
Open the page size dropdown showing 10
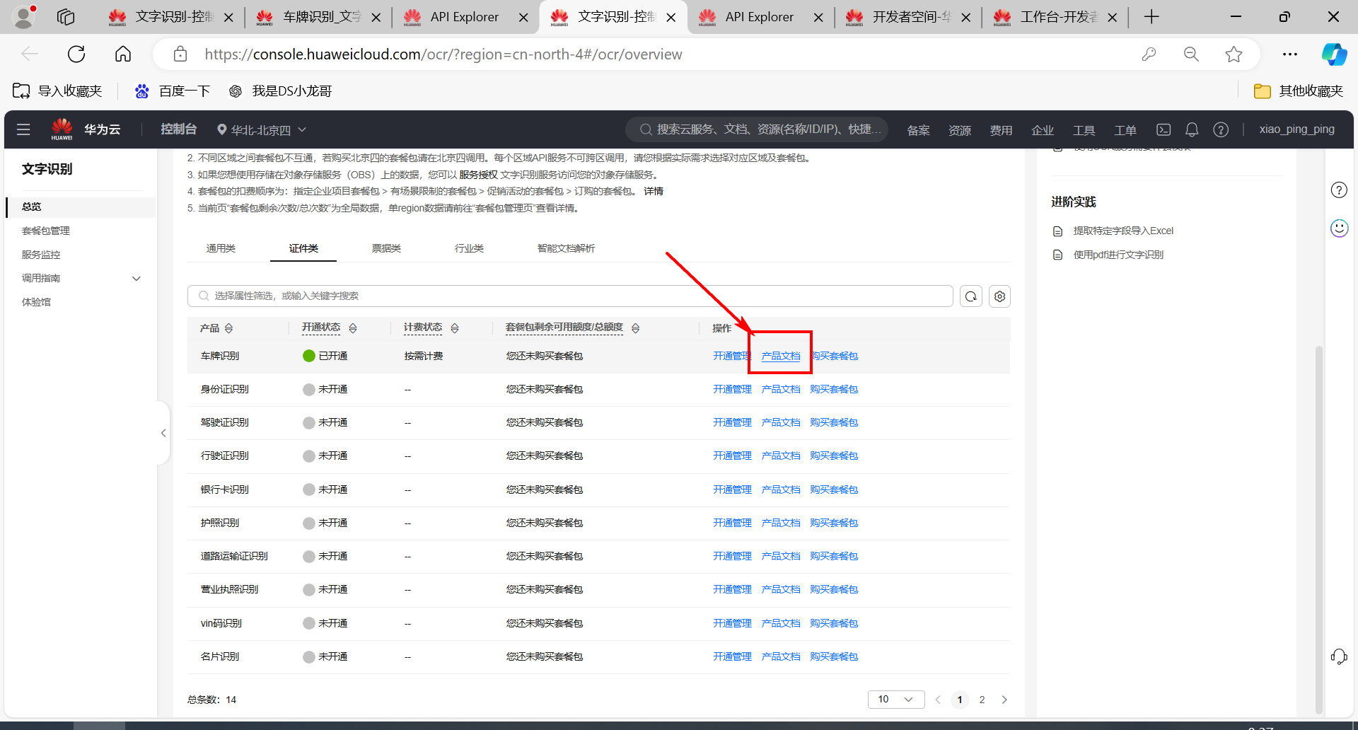click(x=895, y=700)
